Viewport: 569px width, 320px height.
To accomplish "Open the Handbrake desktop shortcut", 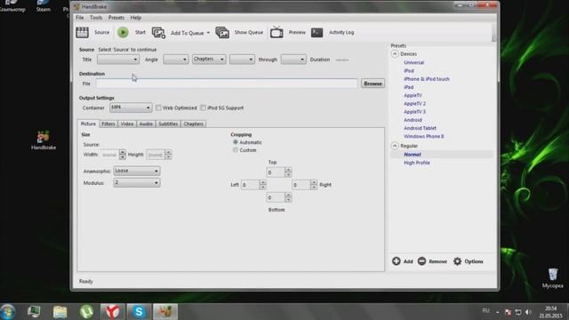I will point(44,140).
